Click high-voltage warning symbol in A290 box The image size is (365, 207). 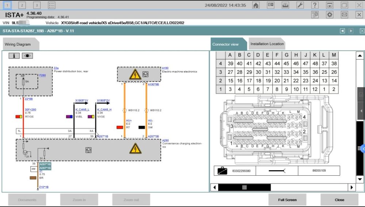pos(135,148)
